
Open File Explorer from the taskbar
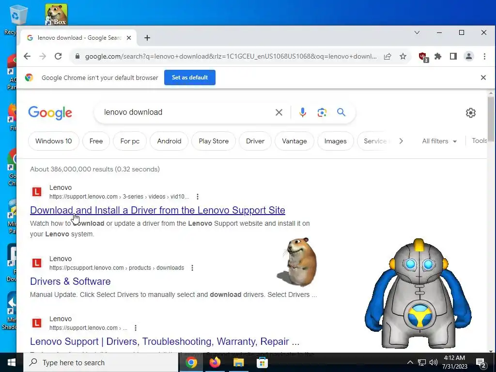pyautogui.click(x=238, y=362)
